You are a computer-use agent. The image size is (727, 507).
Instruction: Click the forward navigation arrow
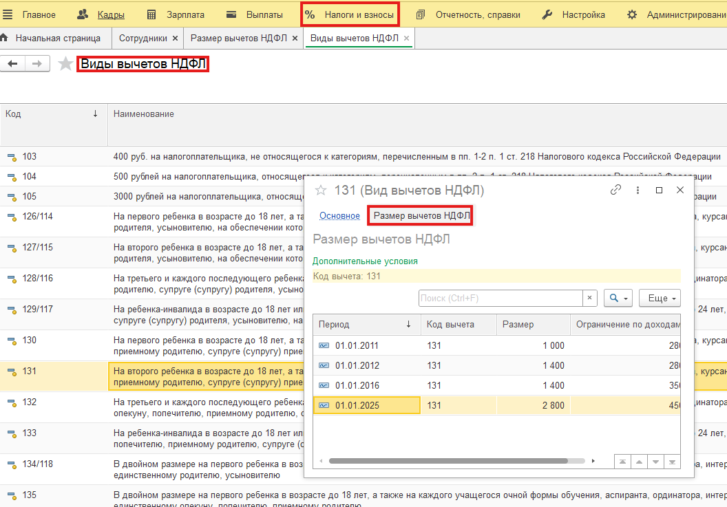[x=37, y=63]
